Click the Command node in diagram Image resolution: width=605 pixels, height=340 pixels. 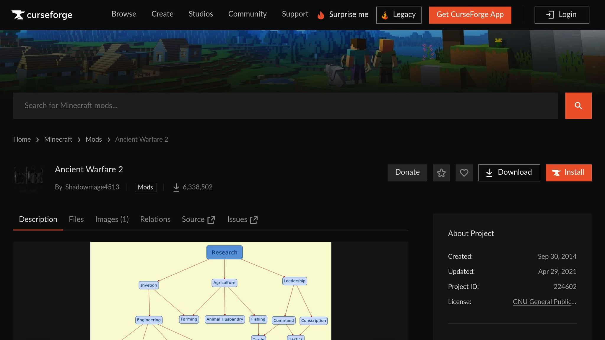[x=284, y=321]
